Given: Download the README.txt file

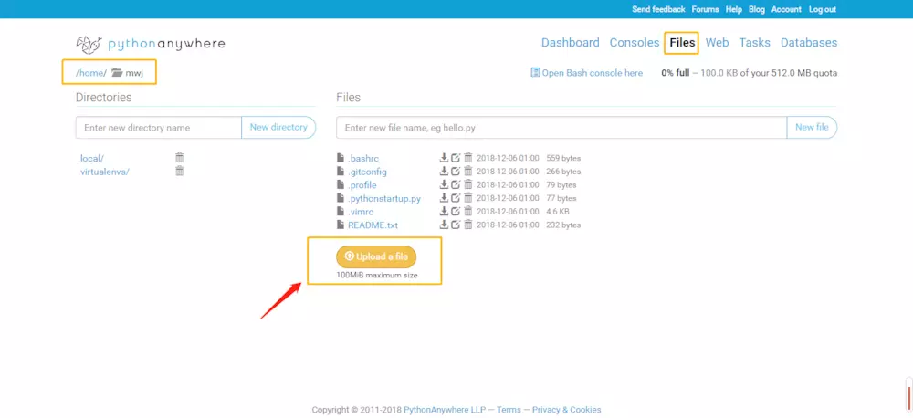Looking at the screenshot, I should 444,225.
